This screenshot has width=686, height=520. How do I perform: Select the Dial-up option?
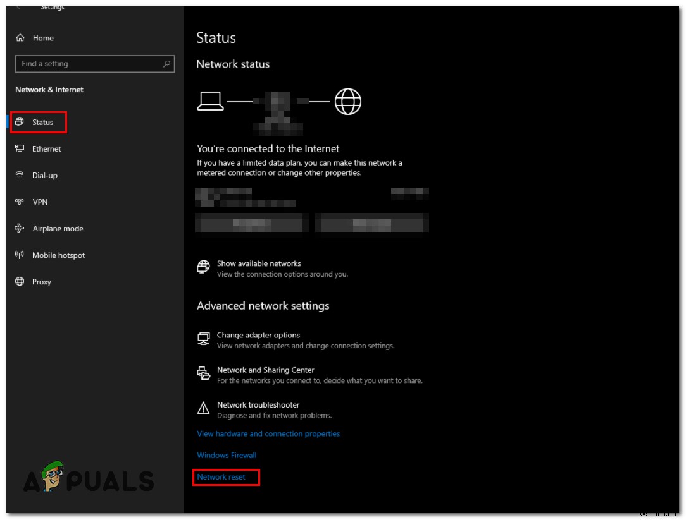coord(44,175)
